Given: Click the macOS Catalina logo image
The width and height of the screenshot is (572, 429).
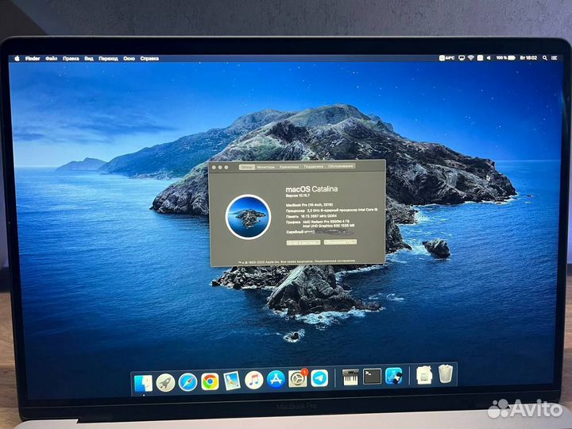Looking at the screenshot, I should click(249, 217).
